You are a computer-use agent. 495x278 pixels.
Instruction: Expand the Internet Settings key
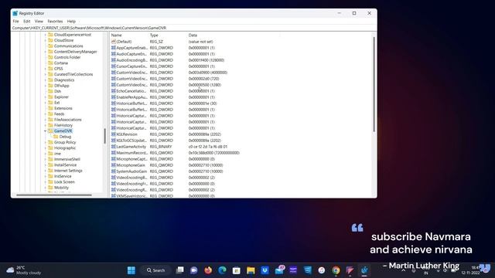click(x=45, y=171)
